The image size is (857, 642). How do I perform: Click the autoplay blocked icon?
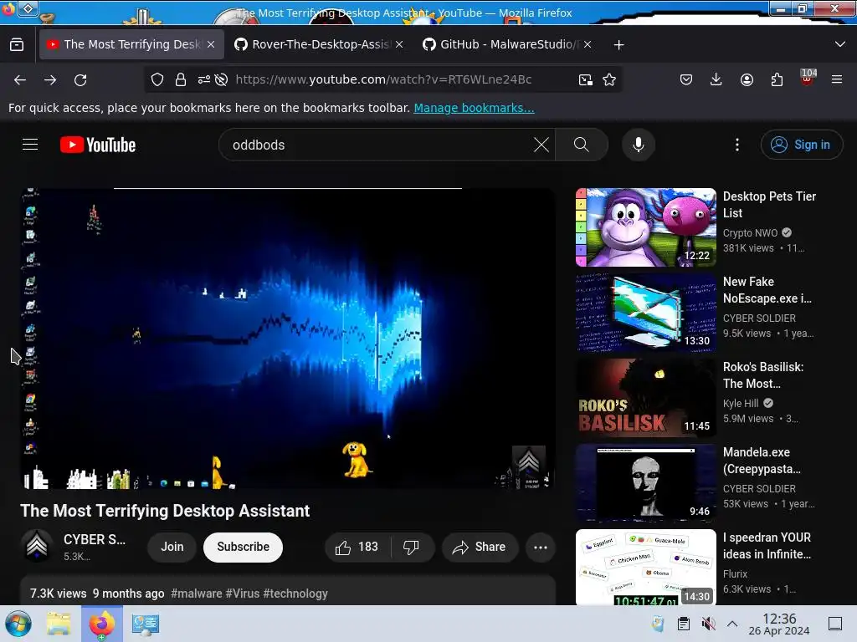tap(221, 79)
